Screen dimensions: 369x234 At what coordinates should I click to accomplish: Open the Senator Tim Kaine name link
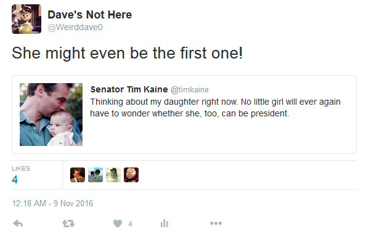point(129,89)
